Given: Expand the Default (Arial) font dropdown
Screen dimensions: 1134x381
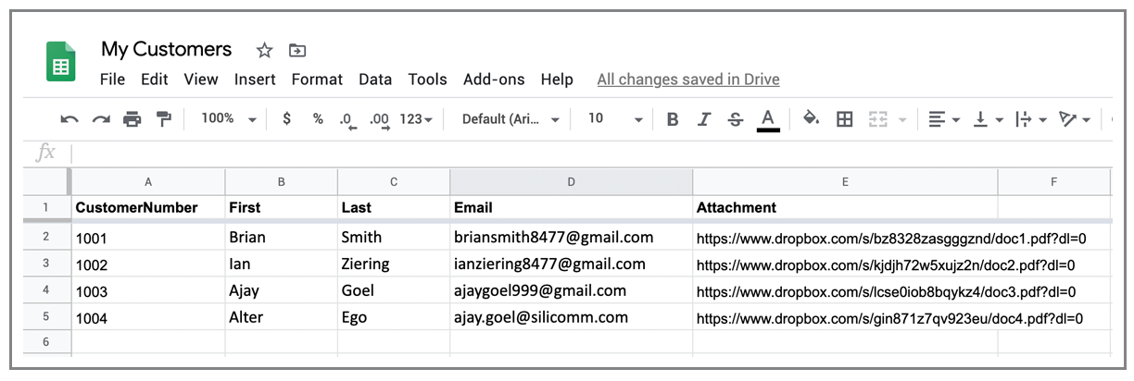Looking at the screenshot, I should click(510, 119).
